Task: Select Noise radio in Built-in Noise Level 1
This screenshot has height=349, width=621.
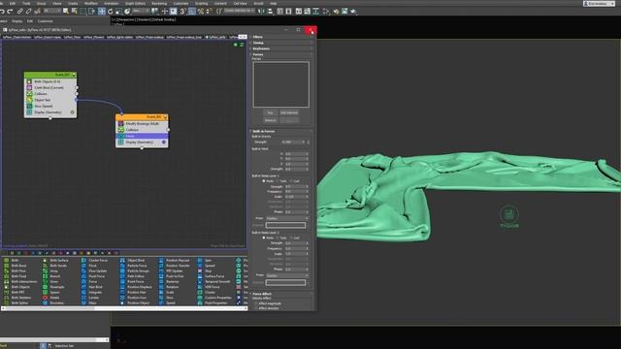Action: (264, 181)
